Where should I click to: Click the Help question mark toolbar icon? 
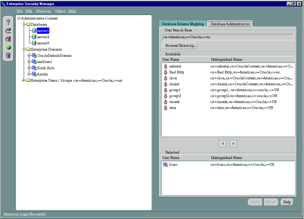pos(8,22)
